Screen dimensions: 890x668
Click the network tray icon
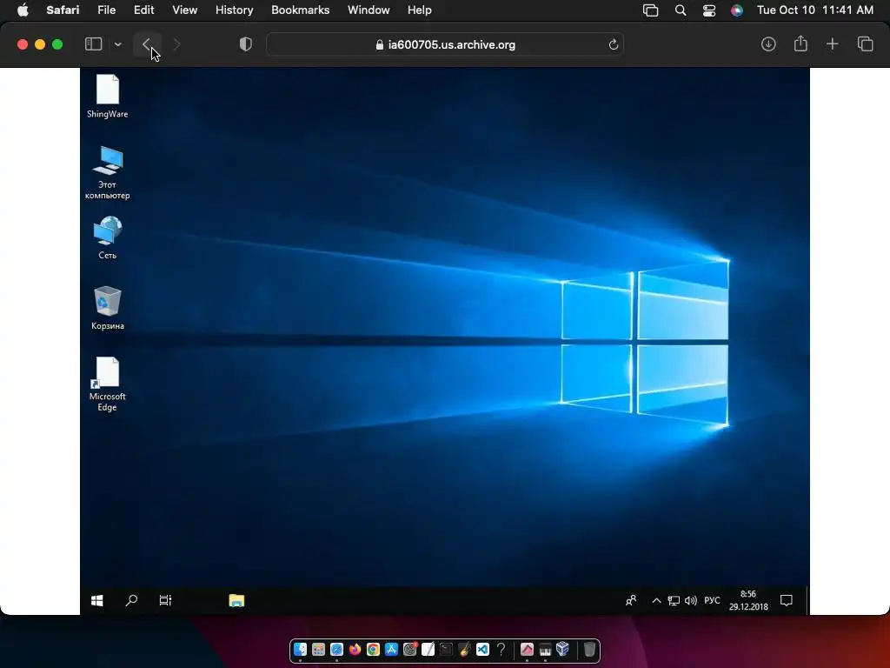pos(674,600)
